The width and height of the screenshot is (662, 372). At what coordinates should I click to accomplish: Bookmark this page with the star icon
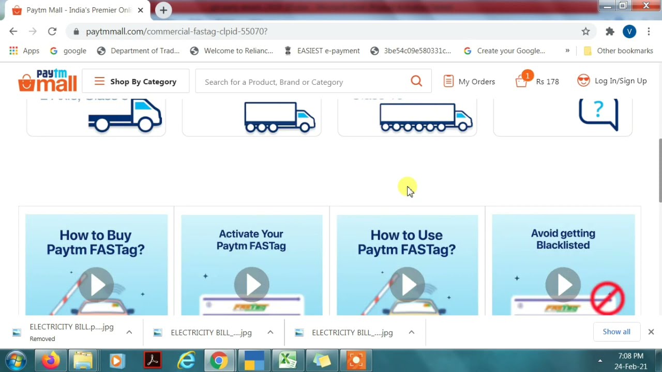coord(585,32)
